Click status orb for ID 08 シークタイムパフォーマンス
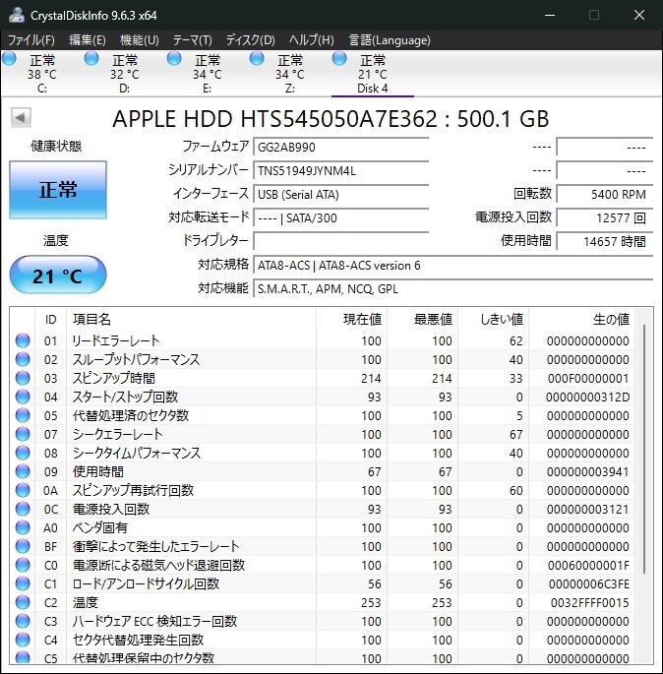 tap(23, 453)
